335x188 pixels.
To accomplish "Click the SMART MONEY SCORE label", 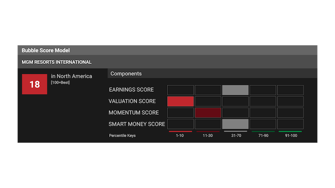I will [137, 124].
